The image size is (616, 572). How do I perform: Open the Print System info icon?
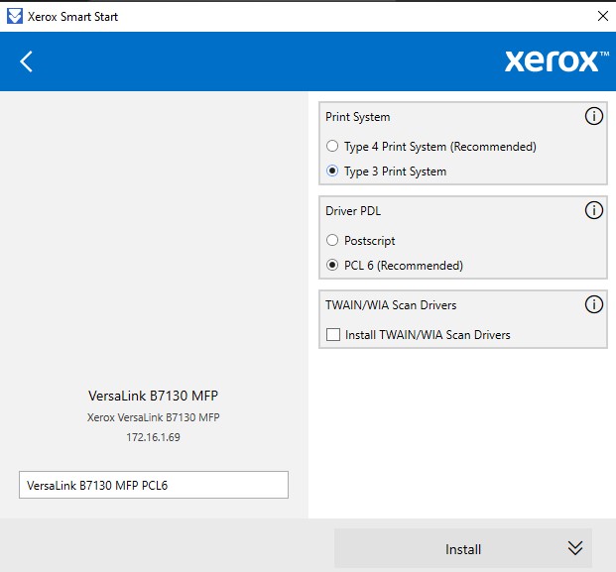coord(593,116)
